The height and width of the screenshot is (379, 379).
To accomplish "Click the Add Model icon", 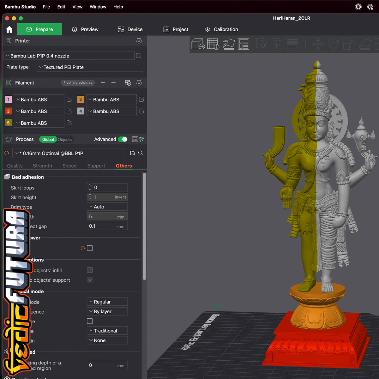I will coord(198,44).
